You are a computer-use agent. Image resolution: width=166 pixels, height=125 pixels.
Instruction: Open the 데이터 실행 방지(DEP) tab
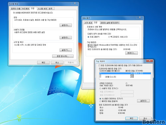point(110,23)
